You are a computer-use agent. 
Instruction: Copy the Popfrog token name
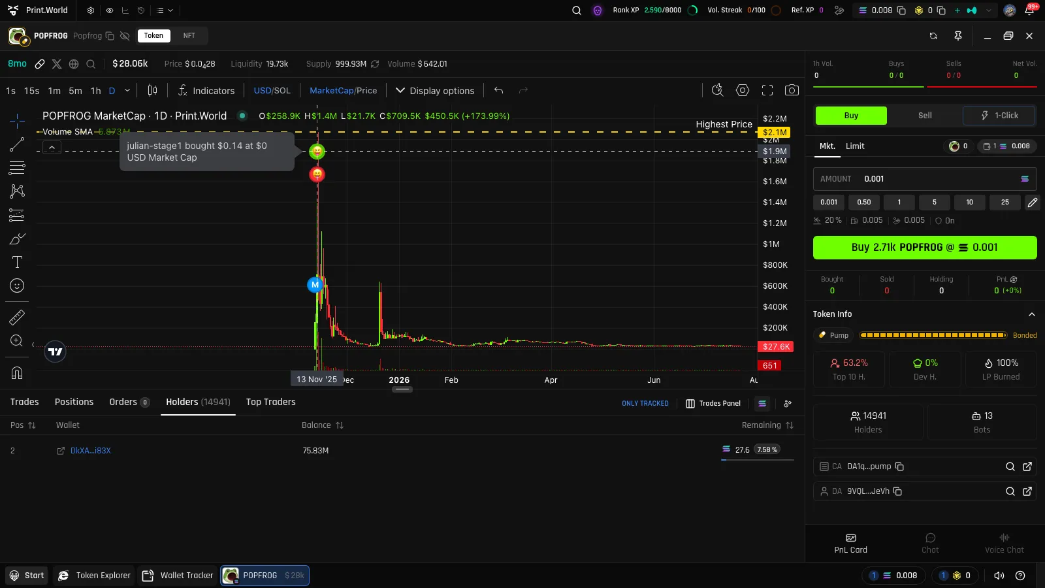point(110,36)
